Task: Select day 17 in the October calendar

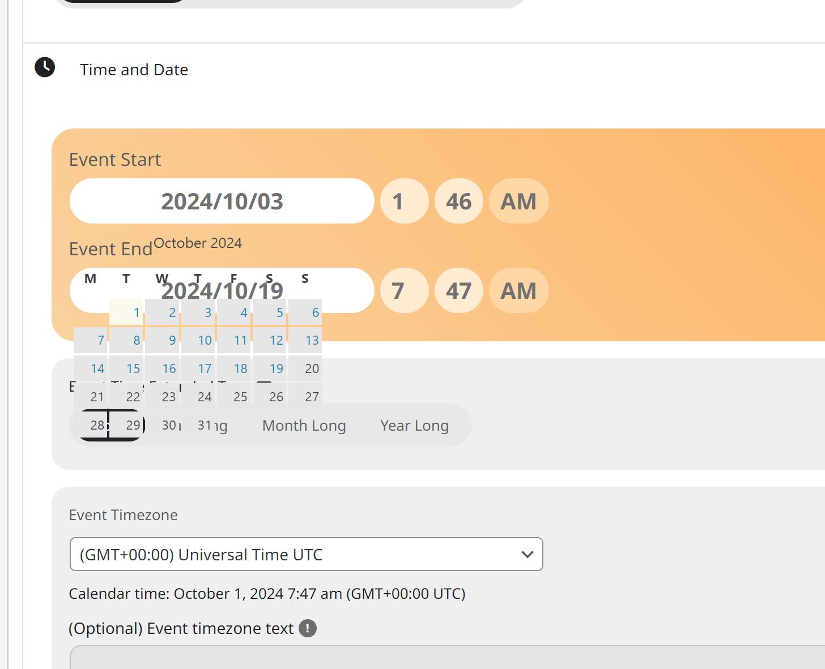Action: tap(198, 368)
